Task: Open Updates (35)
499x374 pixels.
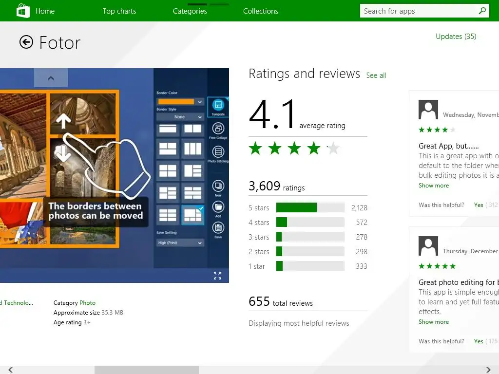Action: click(456, 36)
